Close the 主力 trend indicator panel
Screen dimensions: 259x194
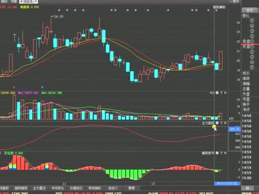click(x=225, y=123)
